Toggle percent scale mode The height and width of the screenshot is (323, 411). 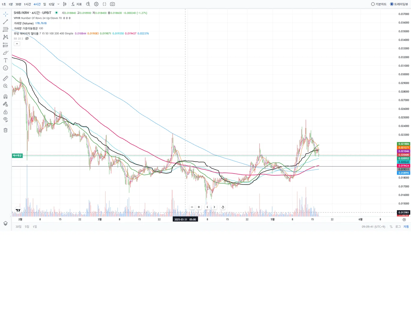(391, 227)
